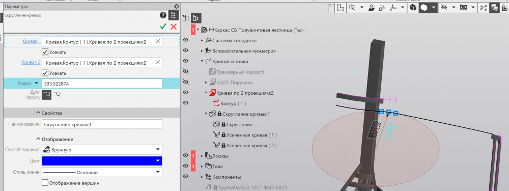Click the zoom magnifier tool icon
Screen dimensions: 509x191
352,8
